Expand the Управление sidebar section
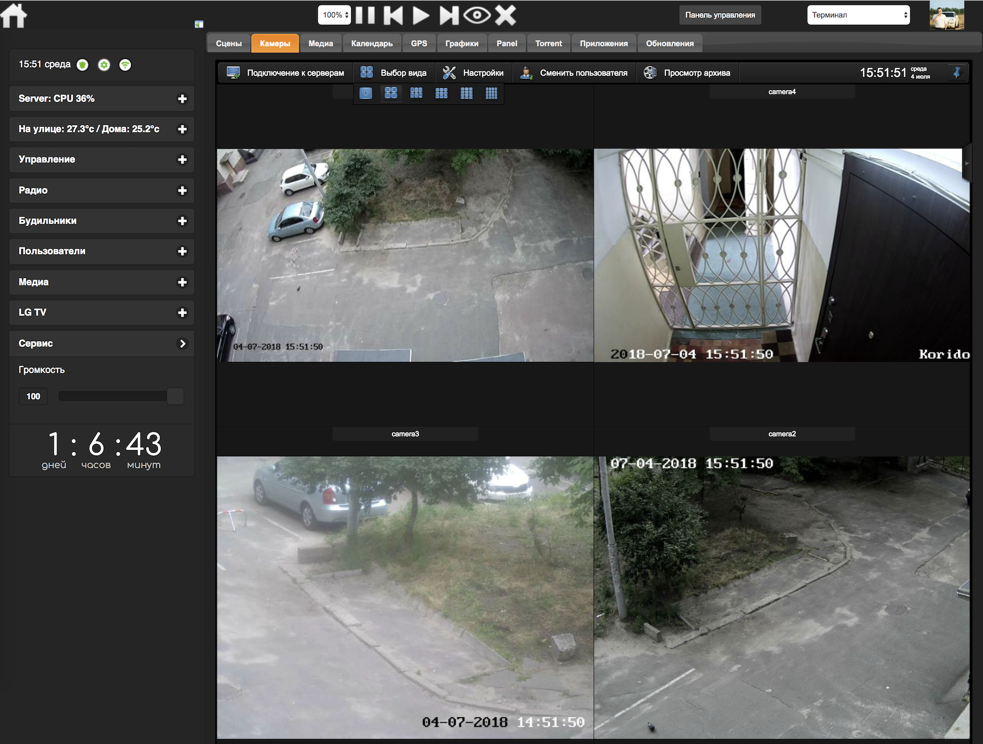Viewport: 983px width, 744px height. pyautogui.click(x=101, y=159)
